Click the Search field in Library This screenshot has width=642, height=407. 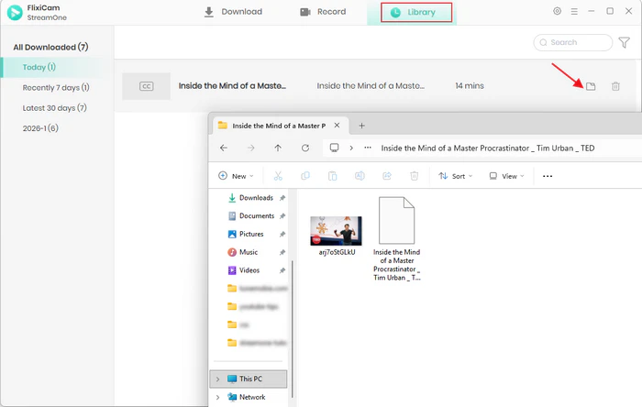[573, 42]
